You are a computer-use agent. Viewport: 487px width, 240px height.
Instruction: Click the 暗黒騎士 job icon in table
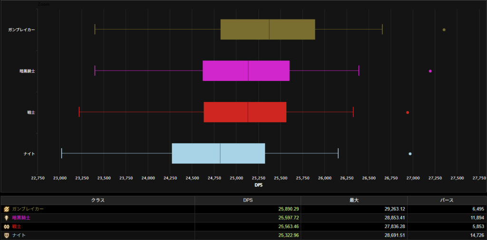pos(6,218)
